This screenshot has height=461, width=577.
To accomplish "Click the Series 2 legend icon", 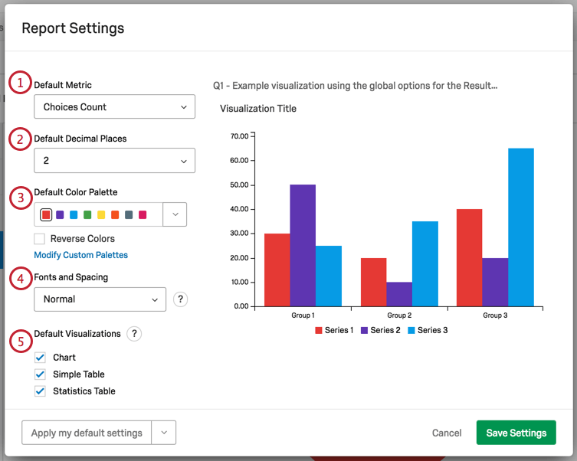I will pyautogui.click(x=365, y=330).
